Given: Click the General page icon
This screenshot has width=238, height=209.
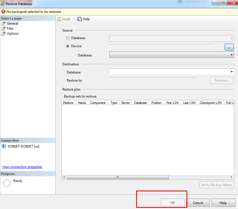Looking at the screenshot, I should click(3, 23).
